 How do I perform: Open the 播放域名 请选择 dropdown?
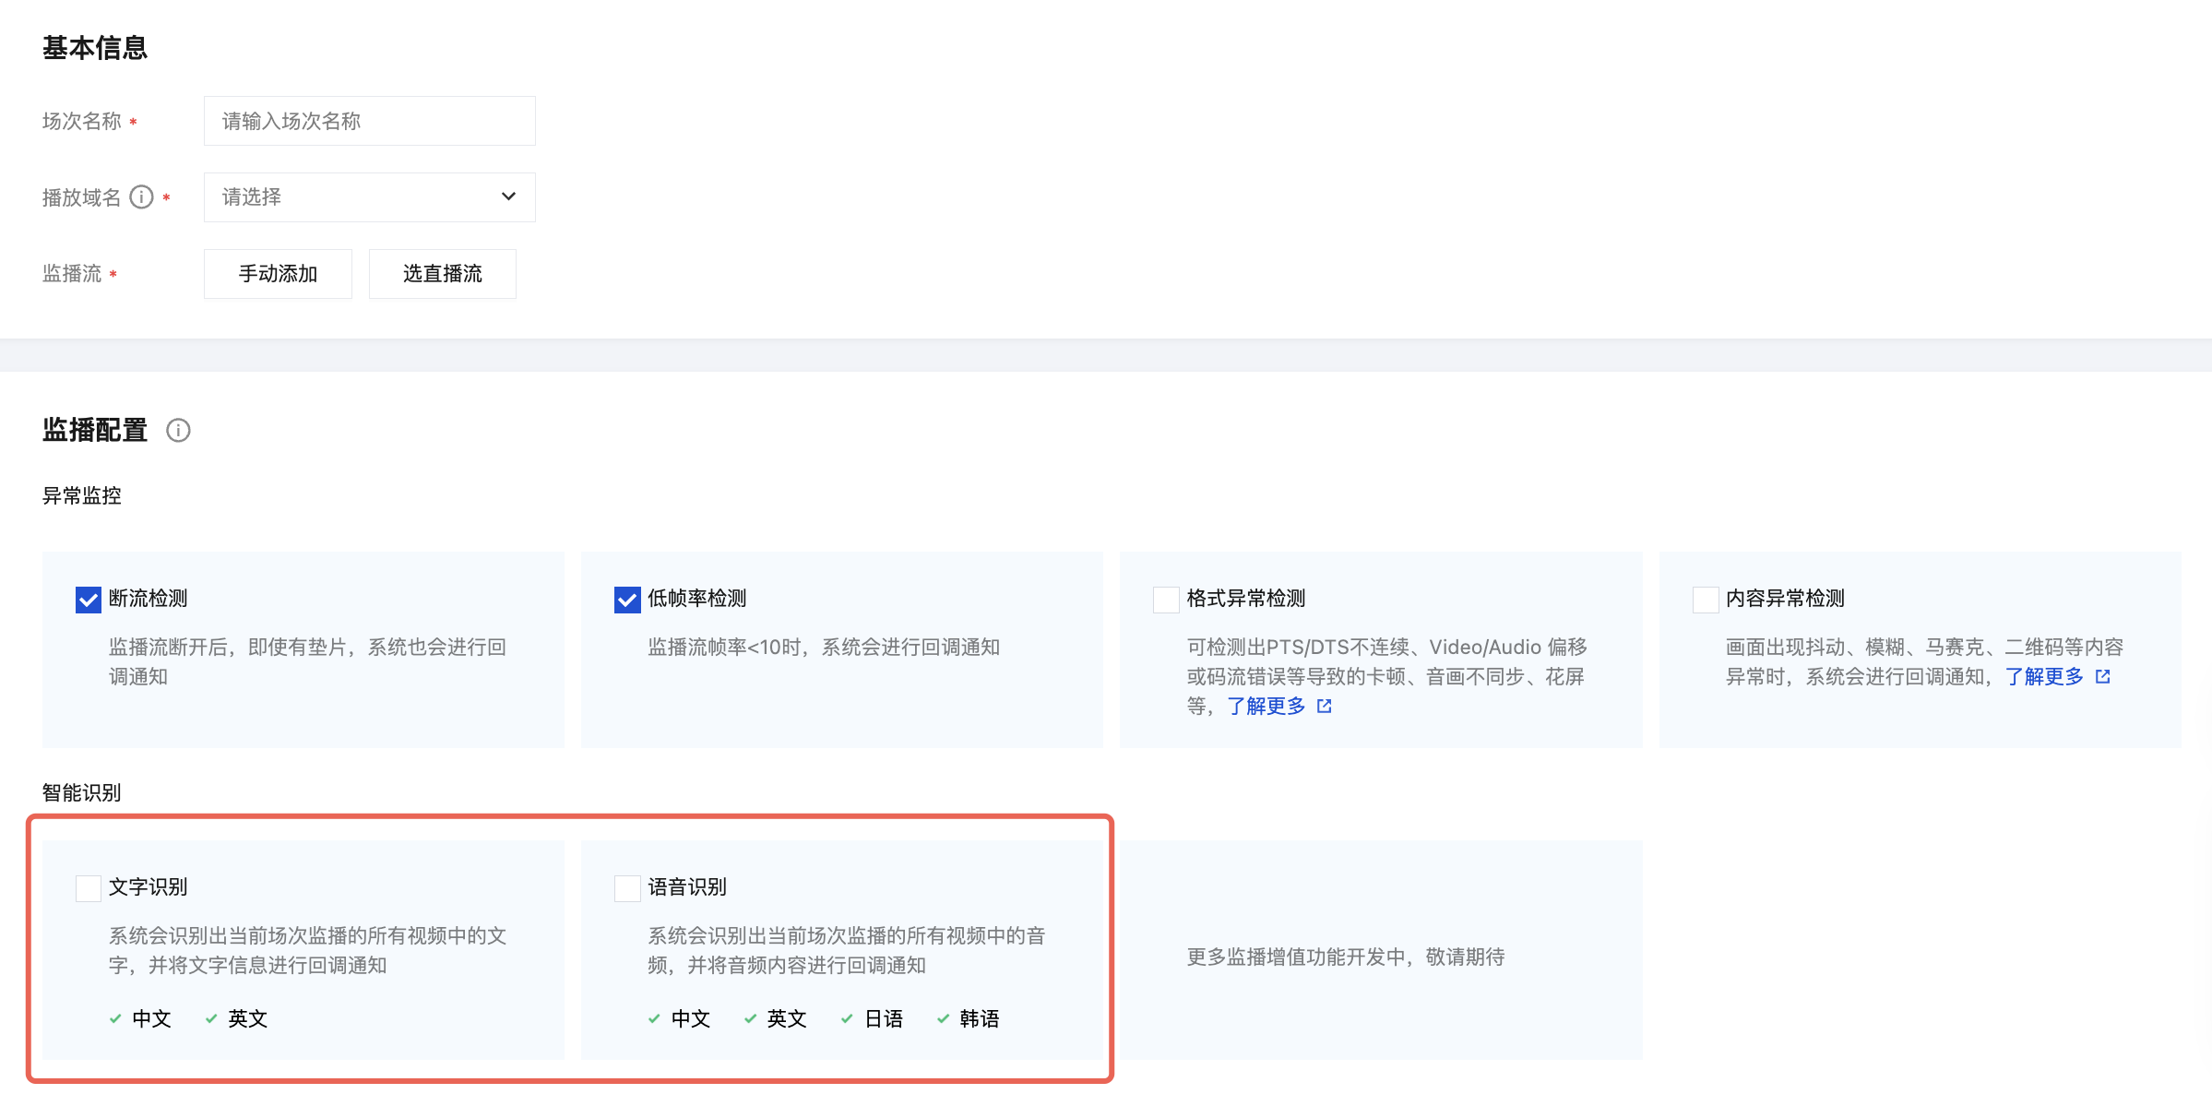369,197
